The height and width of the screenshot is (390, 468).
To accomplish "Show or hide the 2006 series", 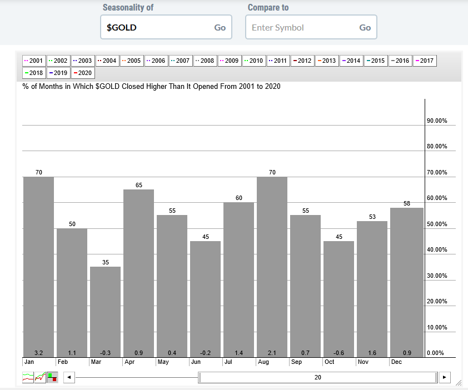I will click(156, 61).
